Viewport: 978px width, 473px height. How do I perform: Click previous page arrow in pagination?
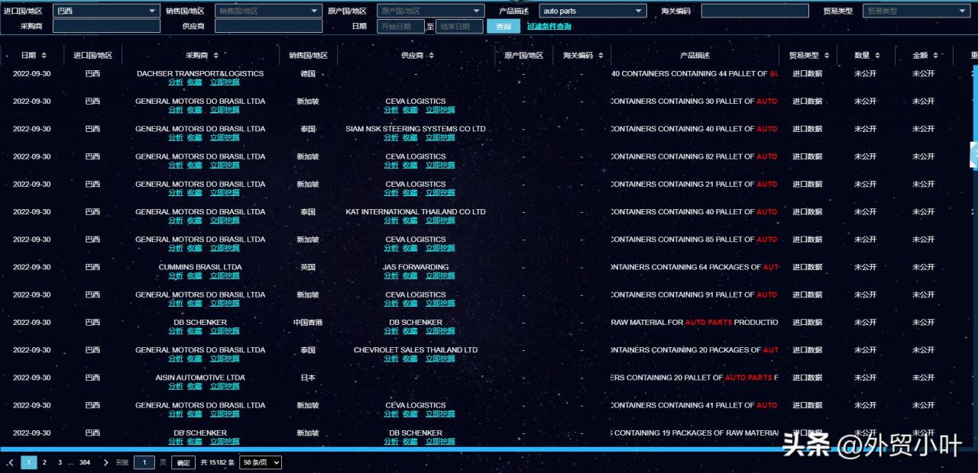[11, 462]
